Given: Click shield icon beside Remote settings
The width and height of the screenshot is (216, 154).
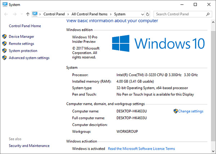Looking at the screenshot, I should click(4, 44).
